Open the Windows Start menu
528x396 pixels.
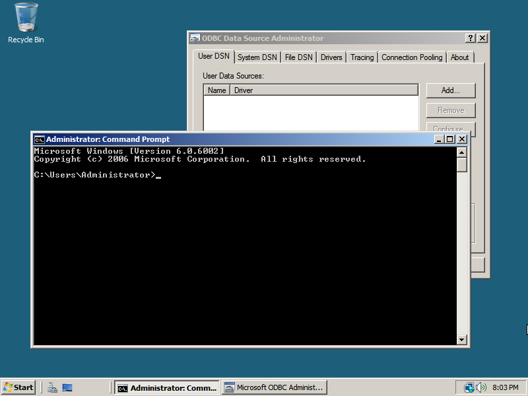coord(18,387)
